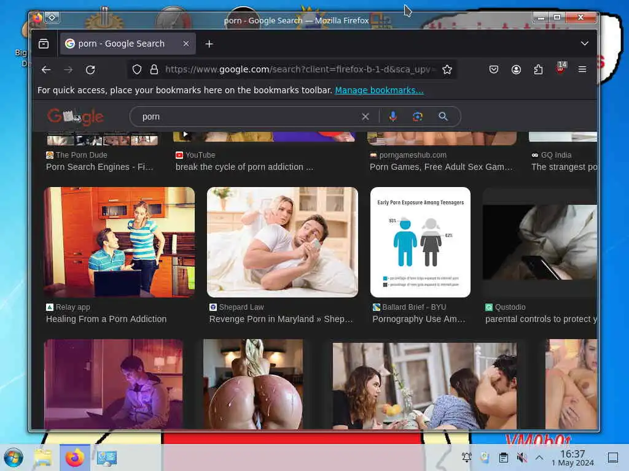Open a new tab with the plus button
Screen dimensions: 629x471
(x=209, y=44)
